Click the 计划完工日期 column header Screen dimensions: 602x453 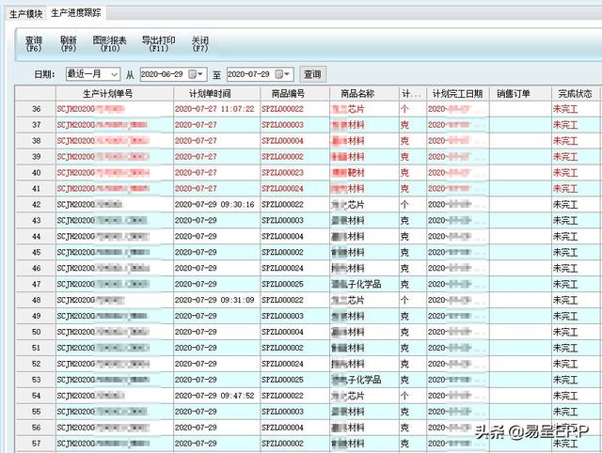pos(456,94)
